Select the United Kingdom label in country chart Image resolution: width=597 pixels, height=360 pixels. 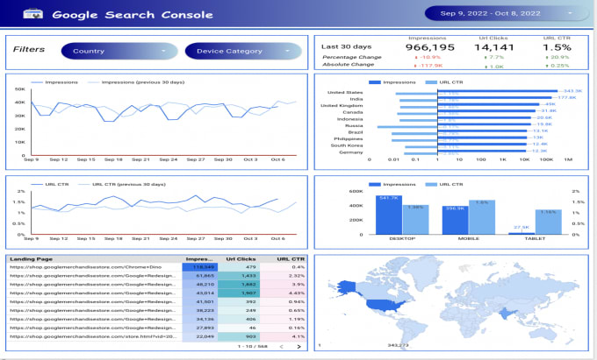click(x=342, y=106)
